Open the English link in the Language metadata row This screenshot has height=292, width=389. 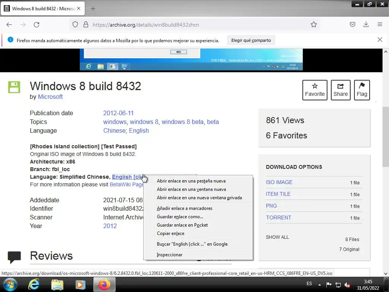(x=139, y=131)
